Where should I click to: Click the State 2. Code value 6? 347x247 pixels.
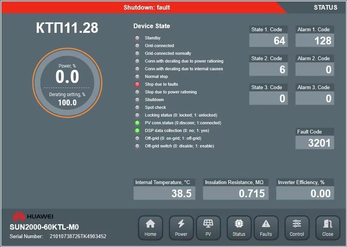click(268, 69)
